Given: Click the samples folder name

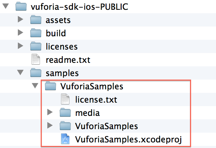Looking at the screenshot, I should pyautogui.click(x=62, y=73).
